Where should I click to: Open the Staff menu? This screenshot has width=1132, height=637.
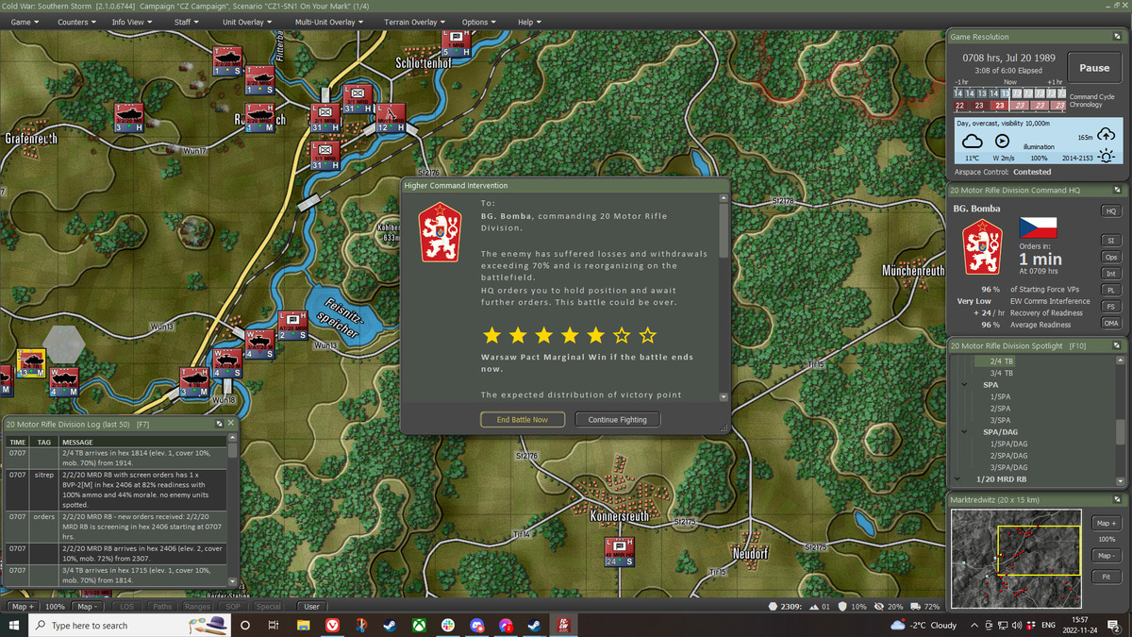click(x=186, y=22)
